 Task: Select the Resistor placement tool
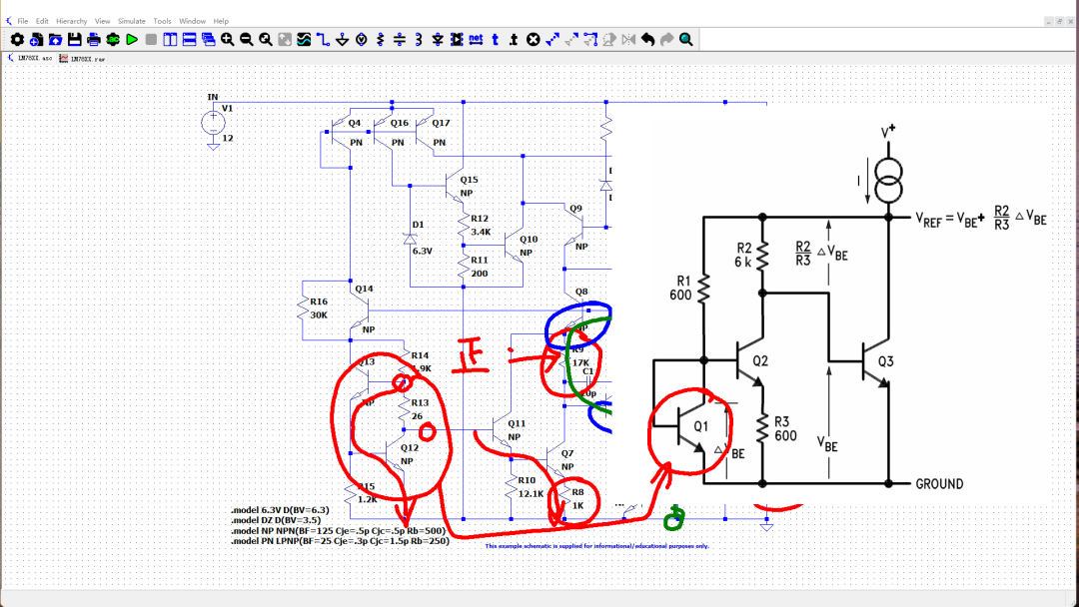click(381, 40)
